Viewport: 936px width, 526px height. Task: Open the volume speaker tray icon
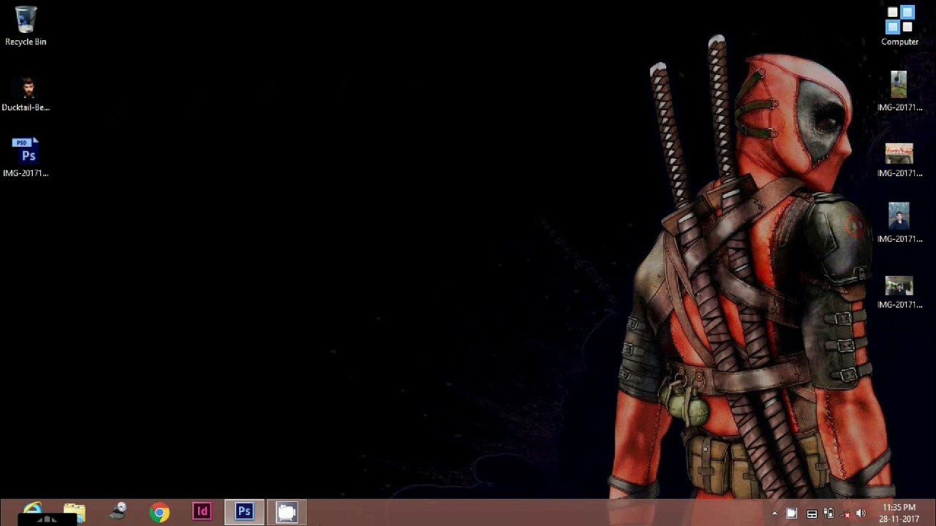tap(861, 514)
